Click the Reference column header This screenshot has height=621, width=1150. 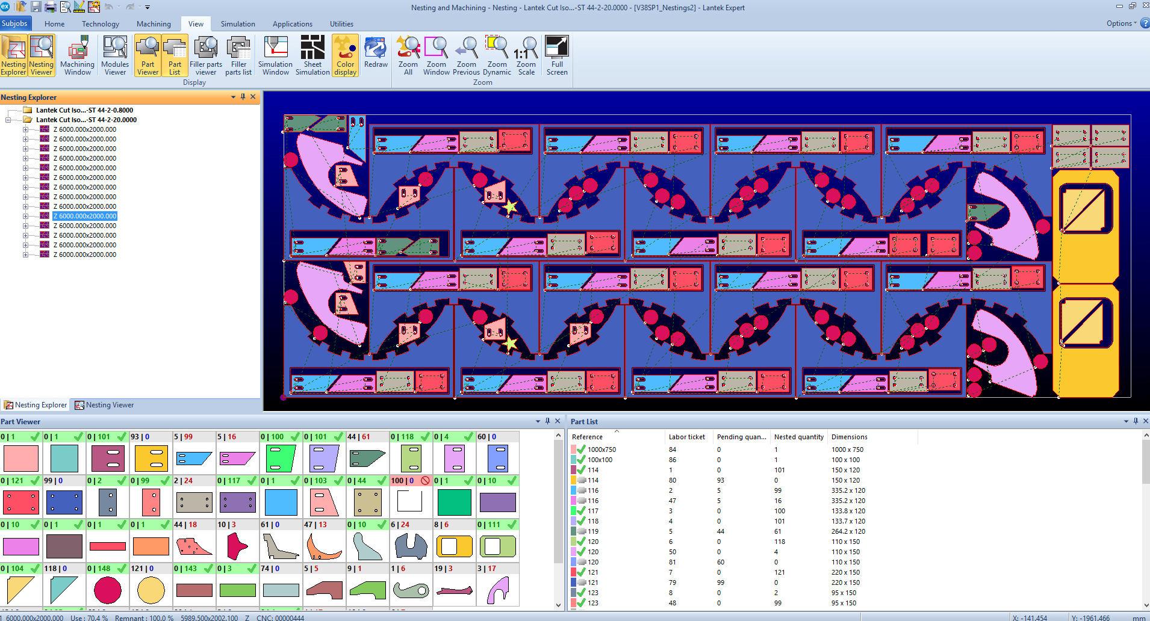click(587, 437)
